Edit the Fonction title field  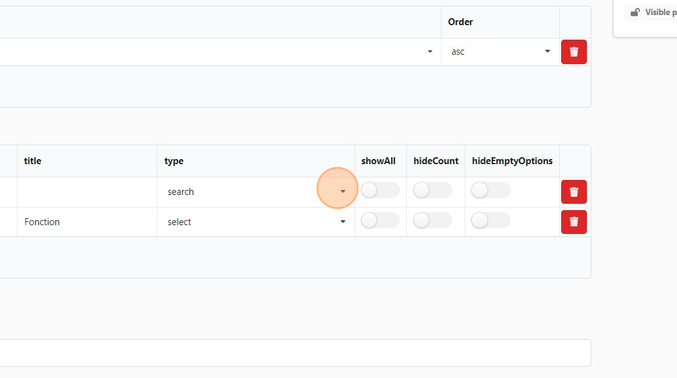[x=87, y=222]
